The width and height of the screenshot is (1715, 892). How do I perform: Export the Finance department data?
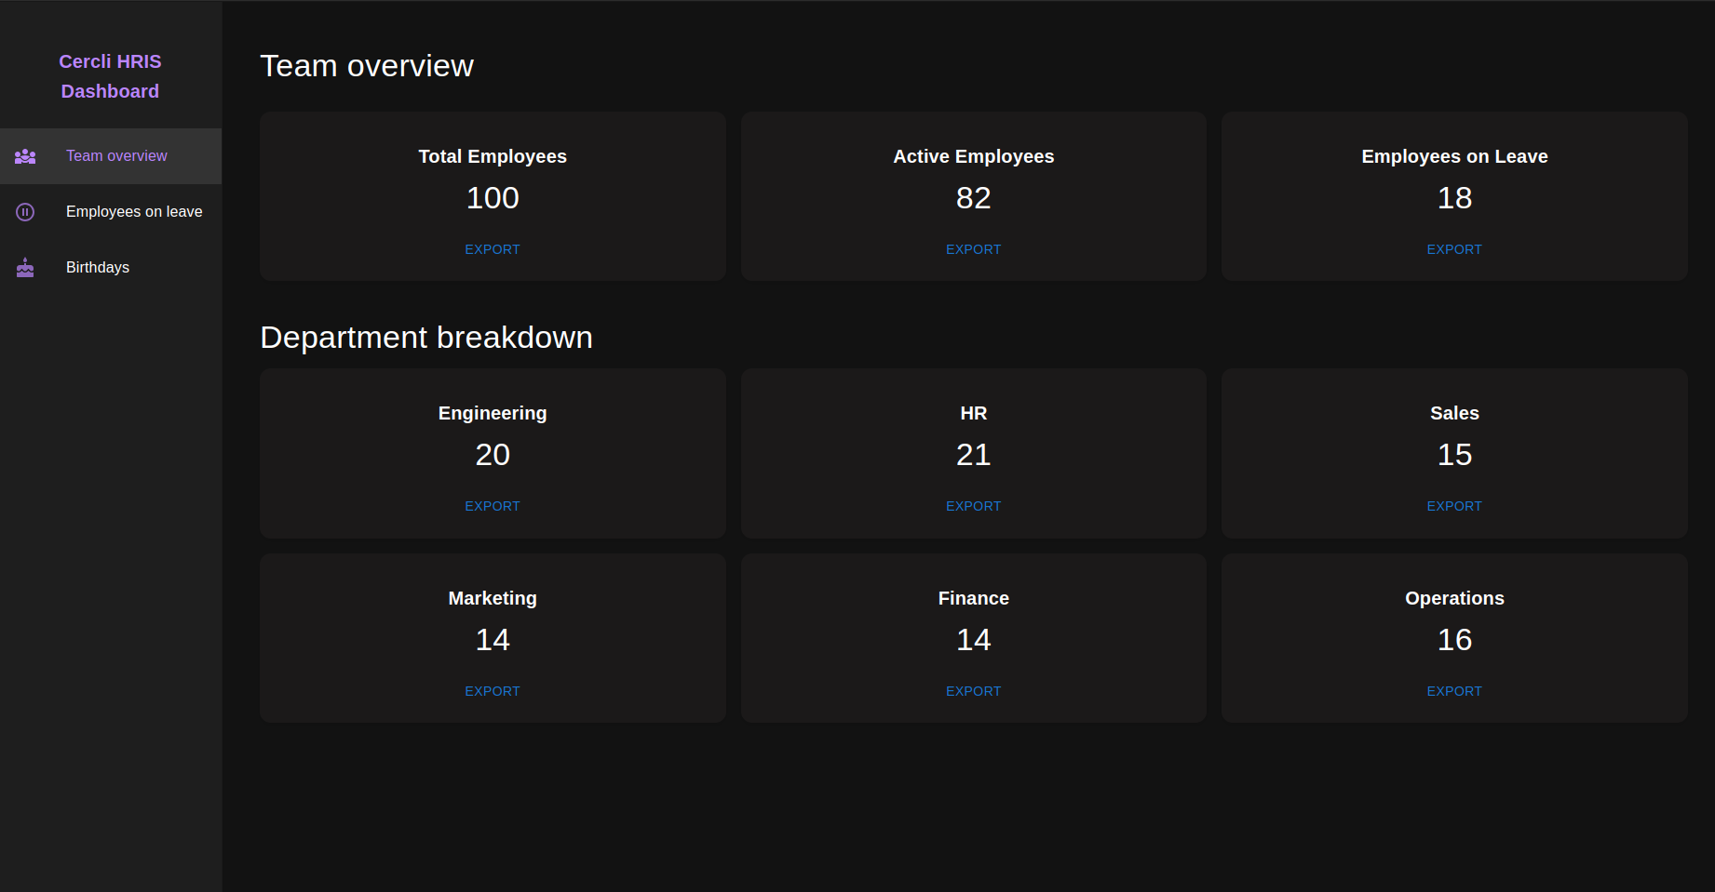(973, 690)
